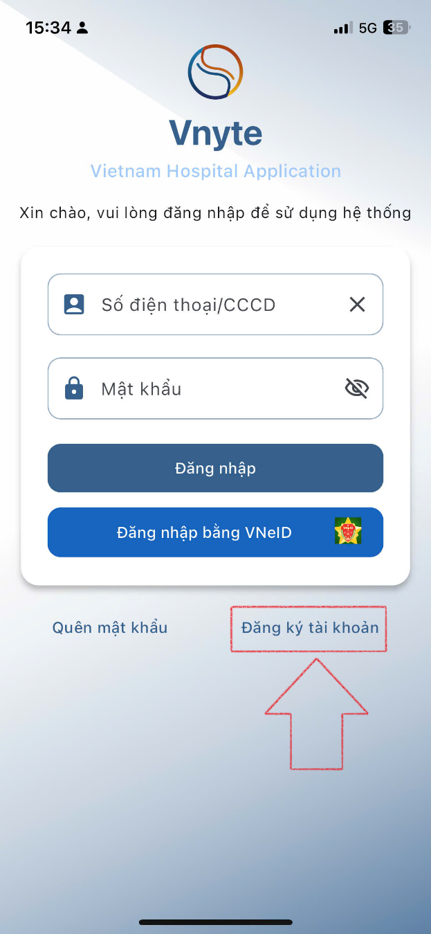Clear the Số điện thoại/CCCD field with X
This screenshot has width=431, height=934.
point(357,305)
